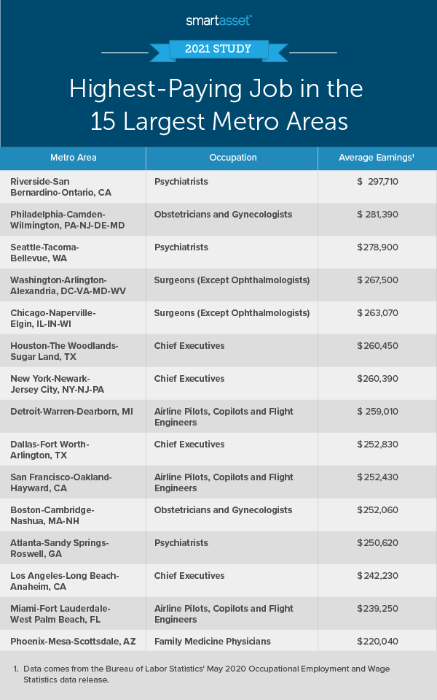Image resolution: width=437 pixels, height=700 pixels.
Task: Select Obstetricians and Gynecologists in Boston row
Action: pyautogui.click(x=223, y=510)
